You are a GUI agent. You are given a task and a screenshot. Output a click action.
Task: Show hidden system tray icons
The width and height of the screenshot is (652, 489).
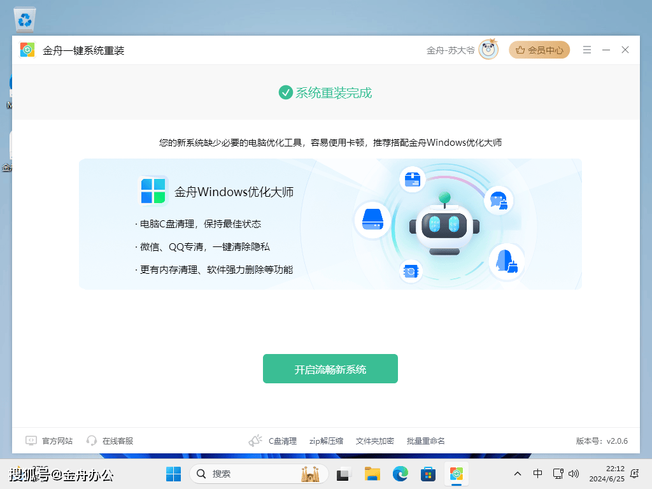[518, 474]
